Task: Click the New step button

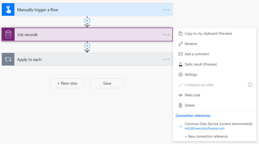Action: [x=67, y=83]
